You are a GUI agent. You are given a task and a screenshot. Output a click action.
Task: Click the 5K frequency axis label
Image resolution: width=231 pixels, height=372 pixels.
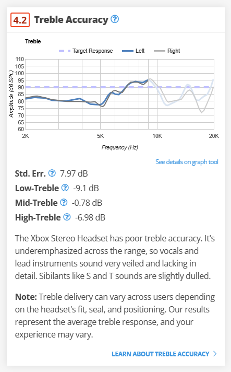pos(100,136)
